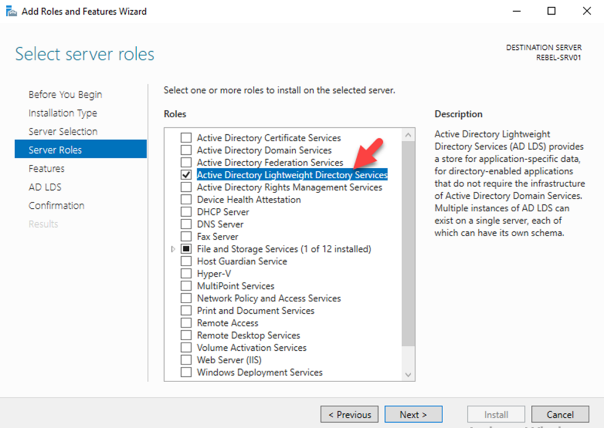This screenshot has width=604, height=428.
Task: Expand the File and Storage Services group
Action: coord(172,248)
